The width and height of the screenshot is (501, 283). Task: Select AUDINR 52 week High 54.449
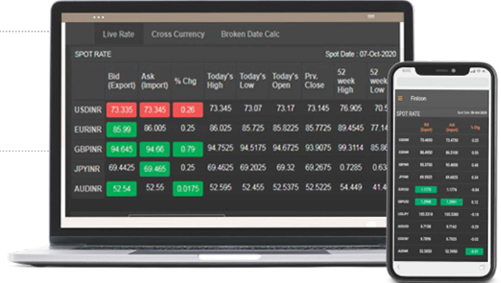(x=351, y=187)
